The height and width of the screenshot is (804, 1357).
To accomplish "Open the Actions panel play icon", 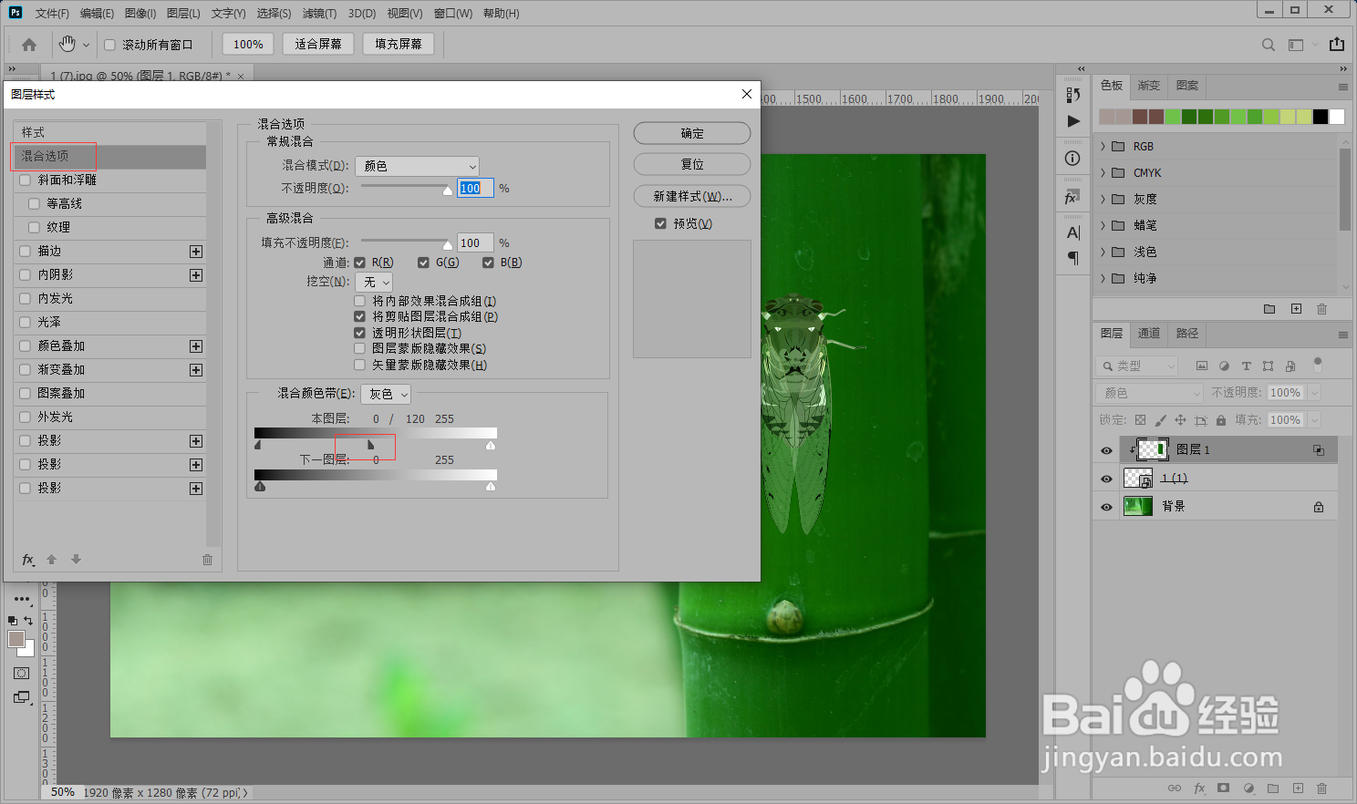I will pyautogui.click(x=1073, y=121).
